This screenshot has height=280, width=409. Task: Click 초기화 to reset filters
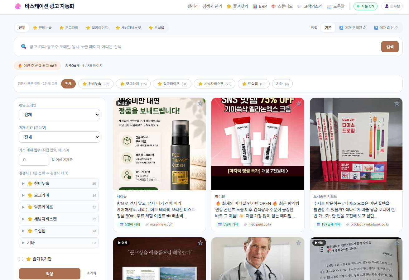click(91, 273)
